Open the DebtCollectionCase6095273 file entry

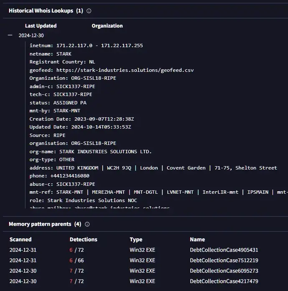pyautogui.click(x=224, y=271)
